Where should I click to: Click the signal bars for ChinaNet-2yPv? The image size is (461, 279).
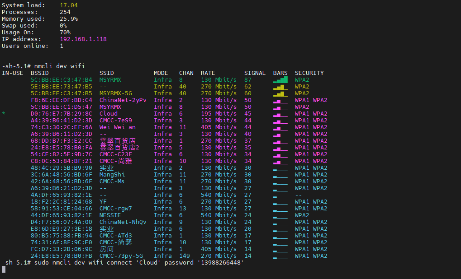tap(280, 100)
